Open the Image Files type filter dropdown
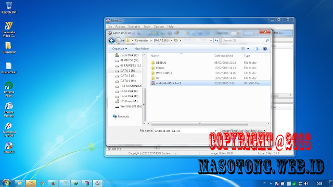This screenshot has width=333, height=187. coord(244,130)
